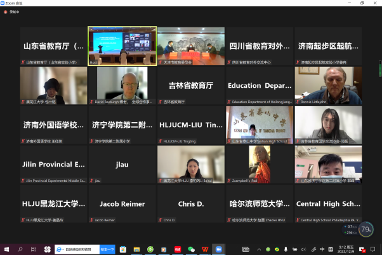This screenshot has height=255, width=382.
Task: Open the Windows notification center icon
Action: (372, 249)
